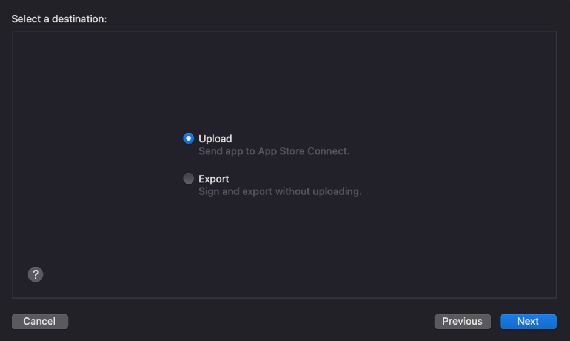Choose the empty unselected radio circle beside Export
This screenshot has width=570, height=341.
[x=189, y=179]
